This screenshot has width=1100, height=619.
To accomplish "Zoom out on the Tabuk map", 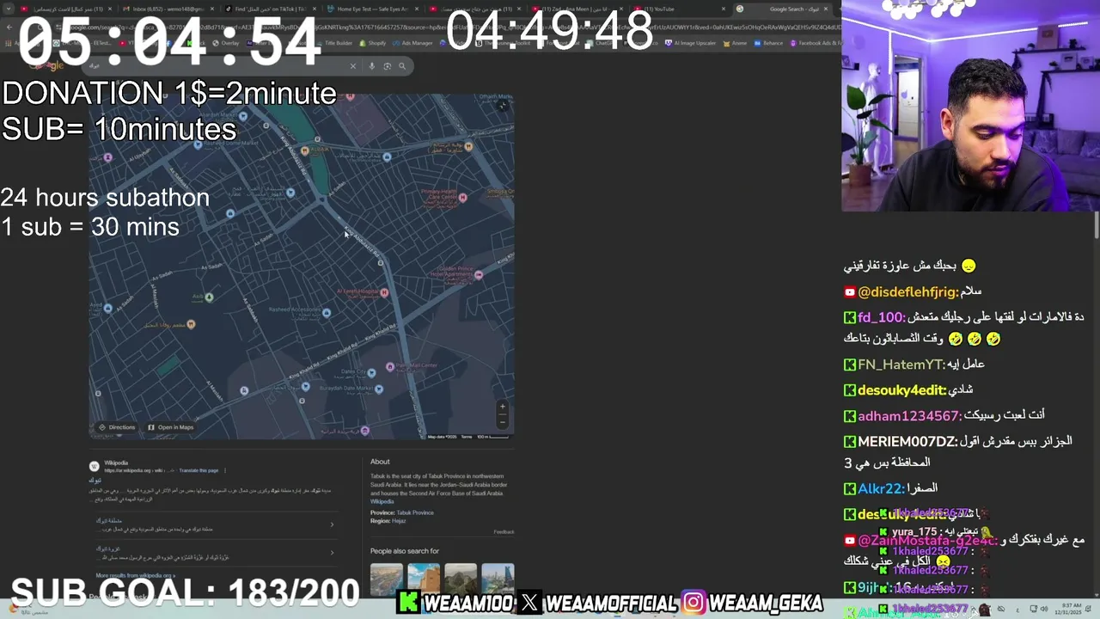I will tap(503, 421).
